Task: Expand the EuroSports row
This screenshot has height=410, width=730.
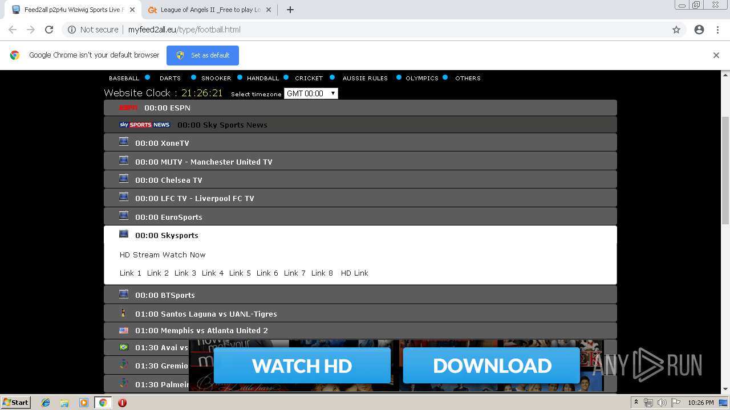Action: (x=360, y=216)
